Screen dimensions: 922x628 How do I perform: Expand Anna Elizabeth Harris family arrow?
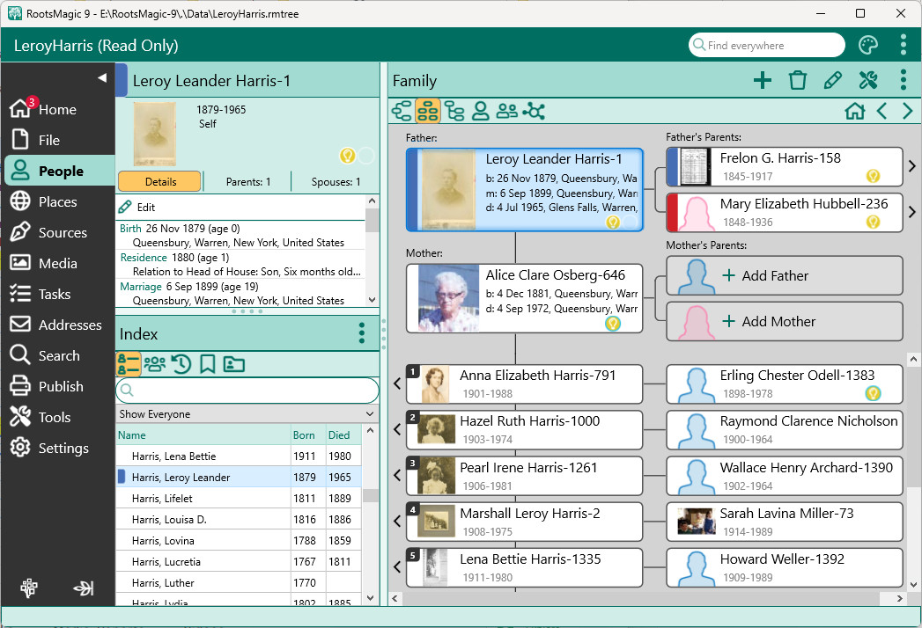click(397, 383)
